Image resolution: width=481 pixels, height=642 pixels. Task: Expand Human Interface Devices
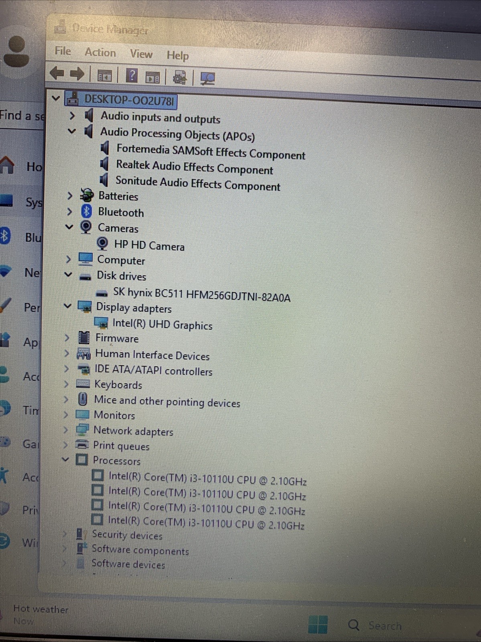(x=67, y=354)
